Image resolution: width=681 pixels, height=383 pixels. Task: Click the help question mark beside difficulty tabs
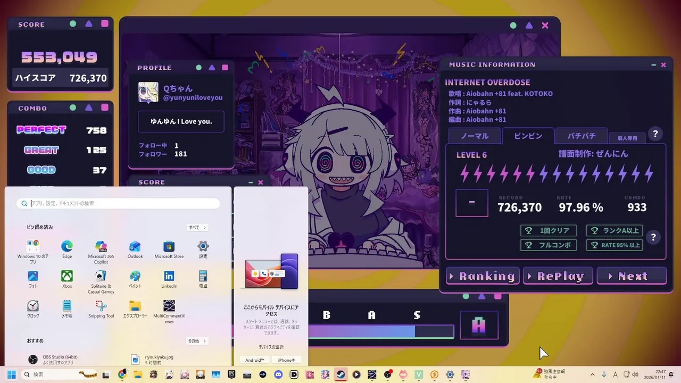[655, 134]
